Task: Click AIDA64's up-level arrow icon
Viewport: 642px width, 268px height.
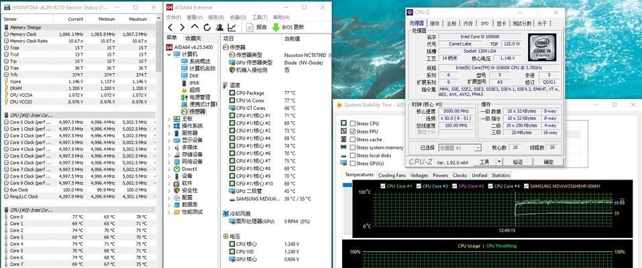Action: [x=195, y=27]
